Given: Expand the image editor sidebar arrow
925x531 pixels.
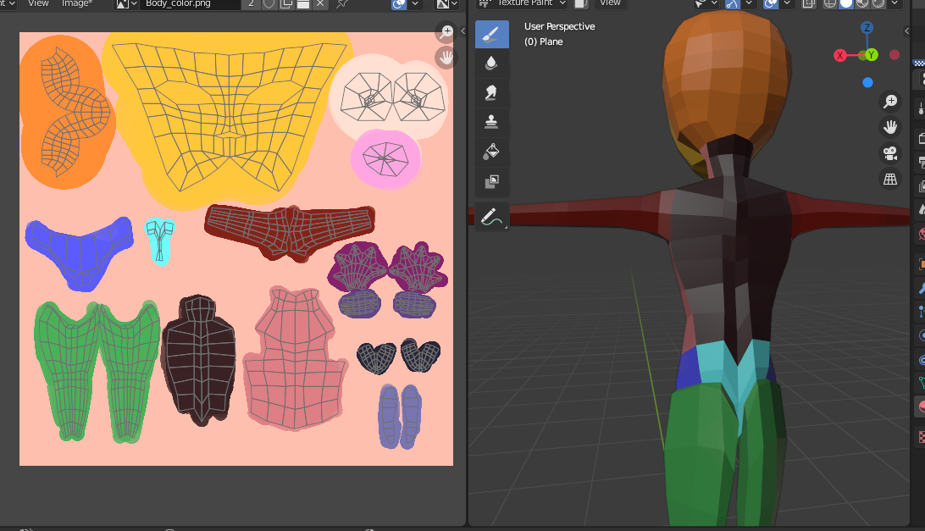Looking at the screenshot, I should tap(462, 30).
